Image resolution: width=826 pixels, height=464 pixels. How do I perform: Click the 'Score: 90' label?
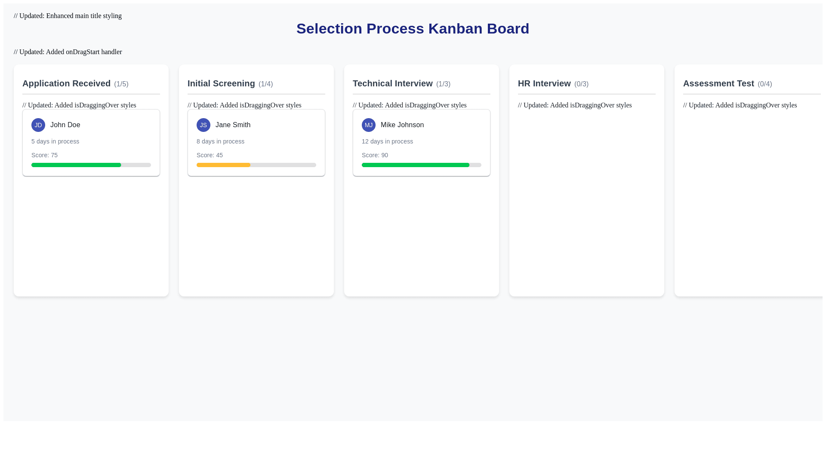(x=375, y=155)
